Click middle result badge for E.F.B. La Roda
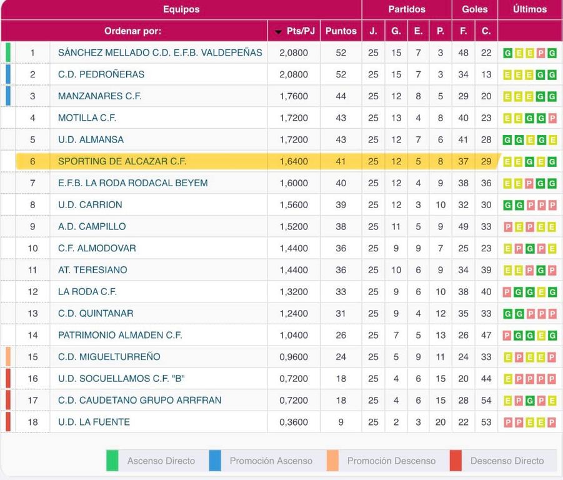The image size is (563, 480). (530, 183)
